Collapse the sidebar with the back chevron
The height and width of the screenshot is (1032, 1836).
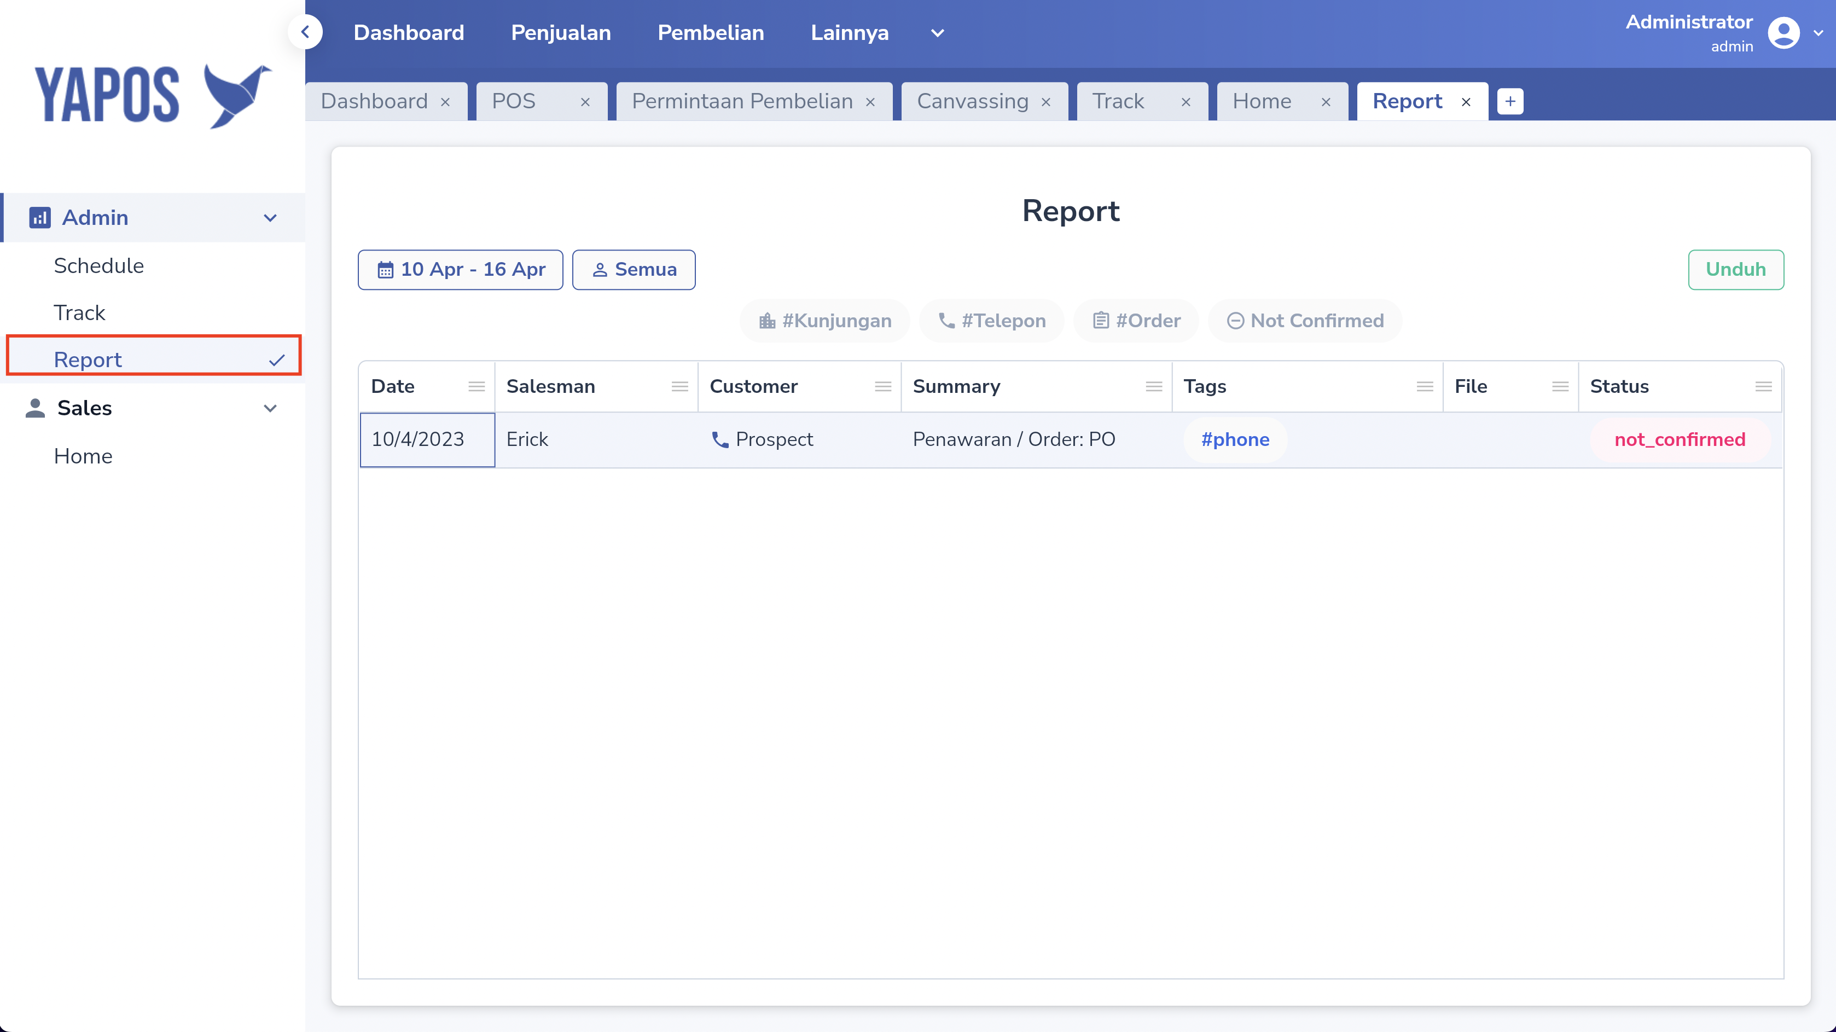pos(306,32)
